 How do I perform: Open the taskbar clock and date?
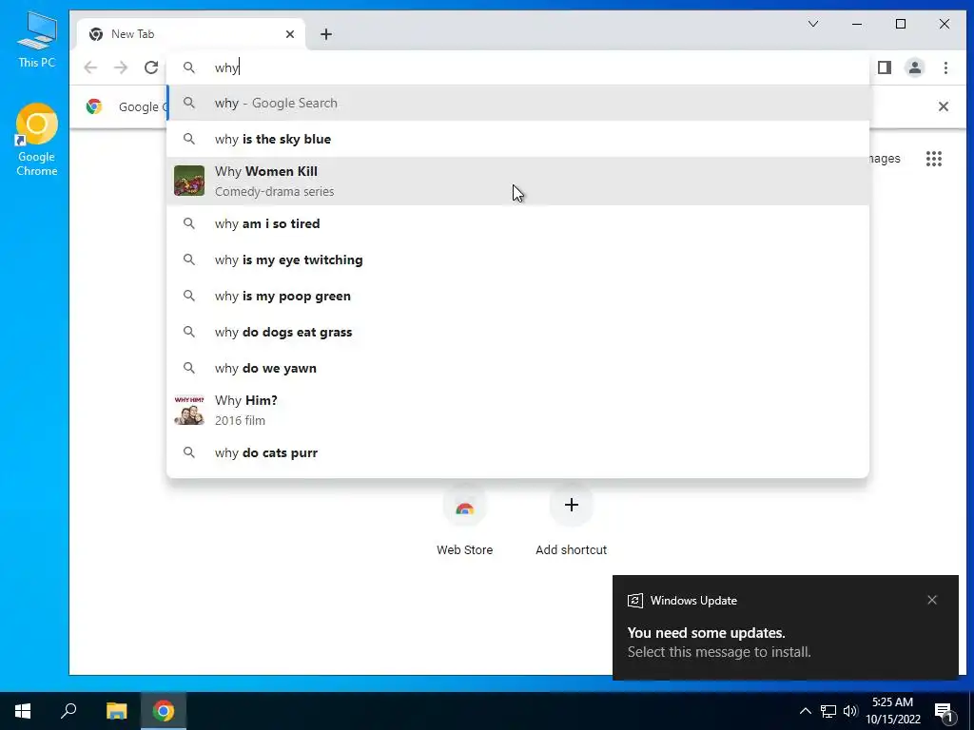pos(892,711)
